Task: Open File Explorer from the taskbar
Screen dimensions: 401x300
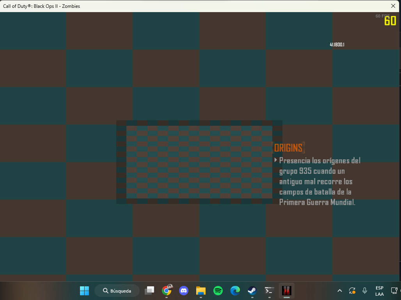Action: pyautogui.click(x=201, y=291)
